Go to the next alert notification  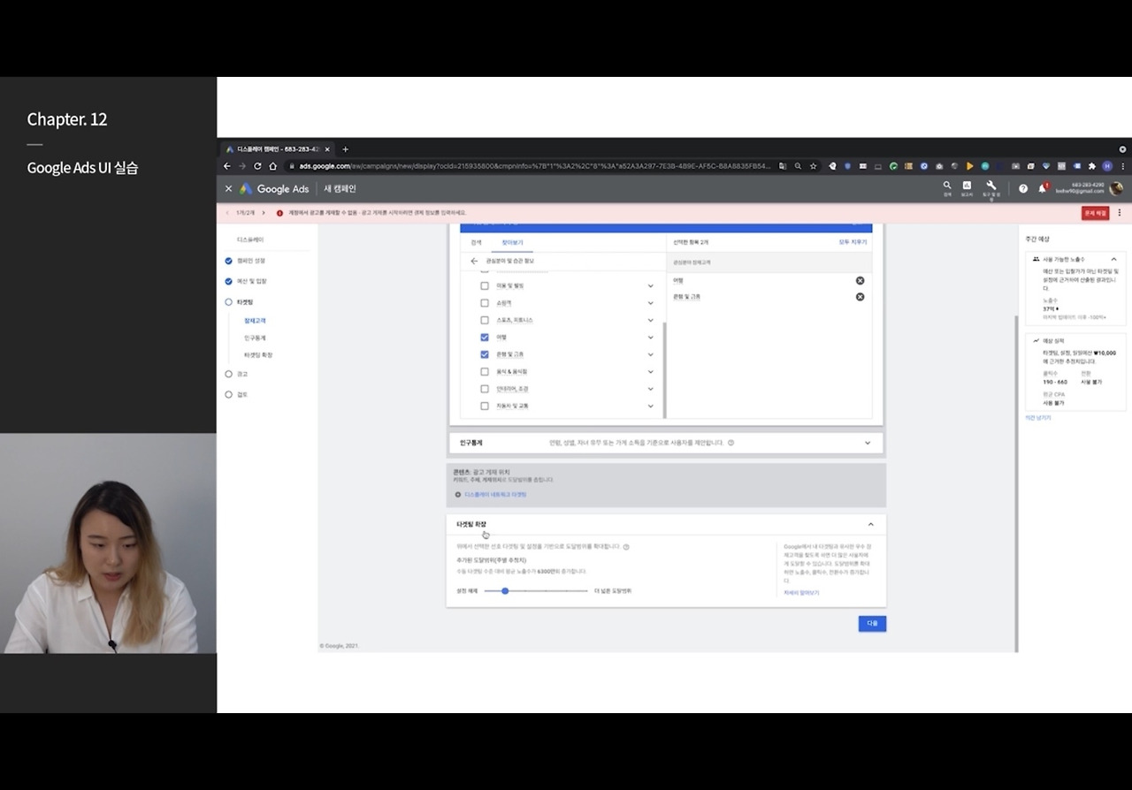point(264,213)
